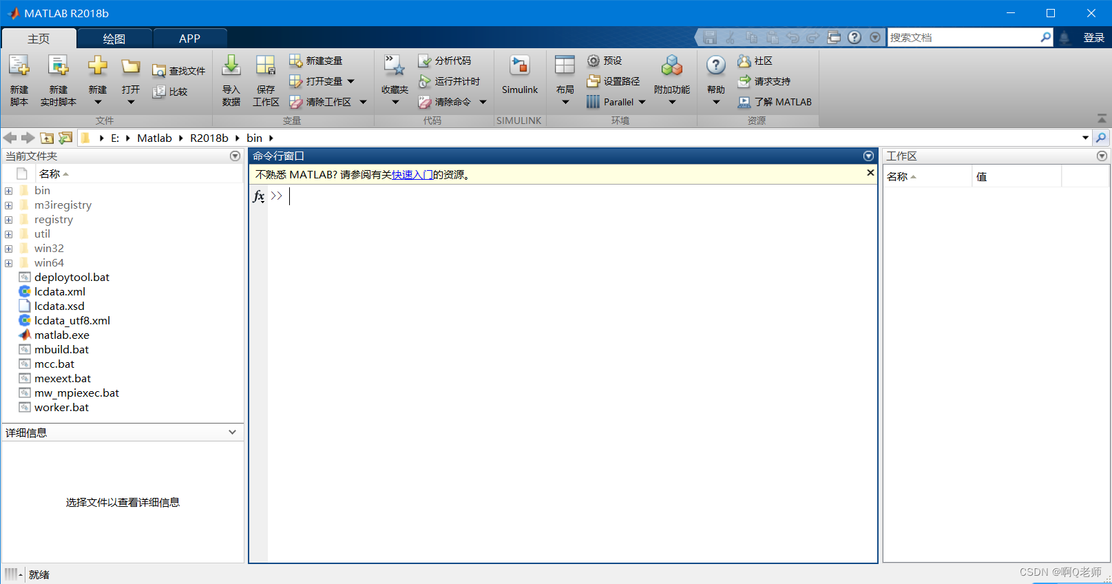Open Command Window panel actions menu
Viewport: 1112px width, 584px height.
[x=868, y=156]
